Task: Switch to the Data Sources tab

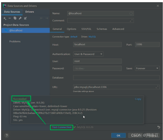Action: click(12, 12)
